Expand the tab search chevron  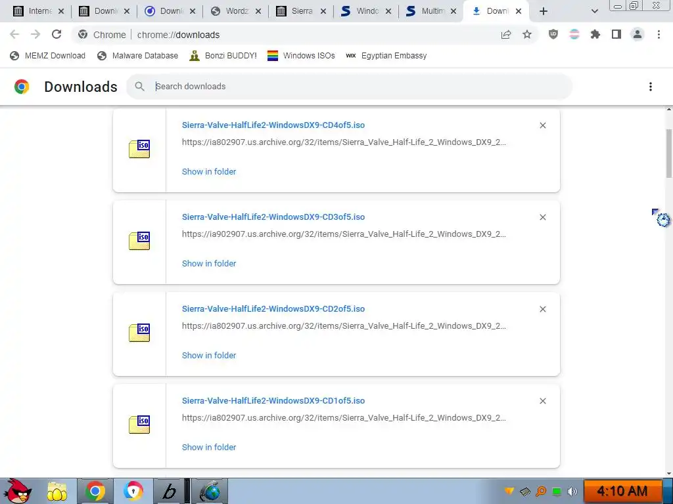point(594,11)
